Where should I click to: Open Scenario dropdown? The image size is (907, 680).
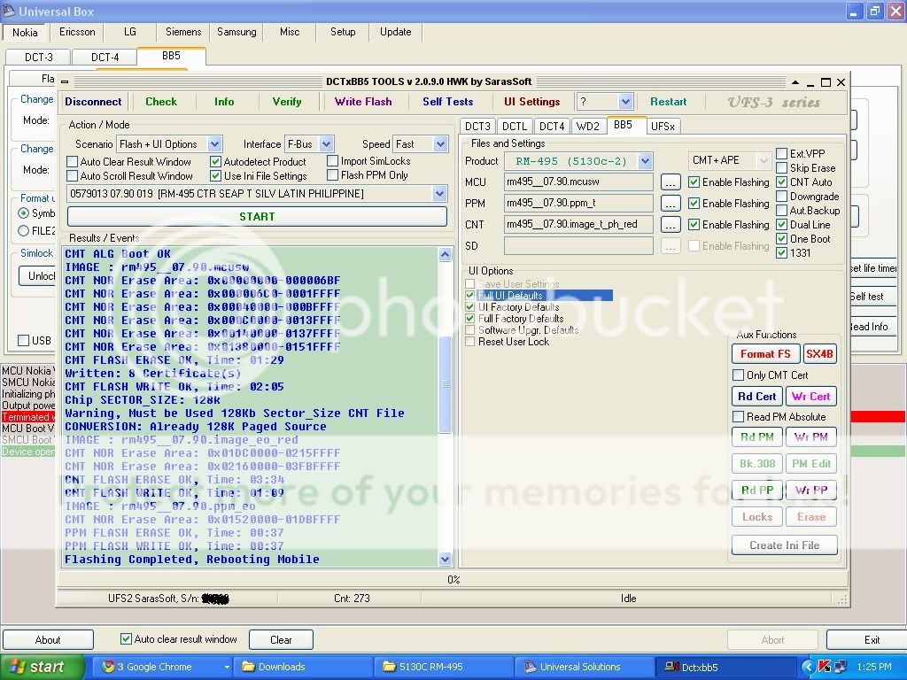click(x=214, y=143)
